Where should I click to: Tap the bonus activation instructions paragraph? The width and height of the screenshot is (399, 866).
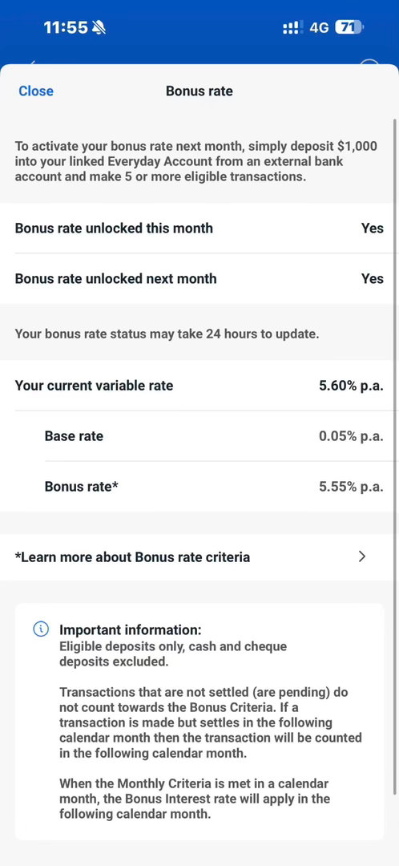(196, 161)
